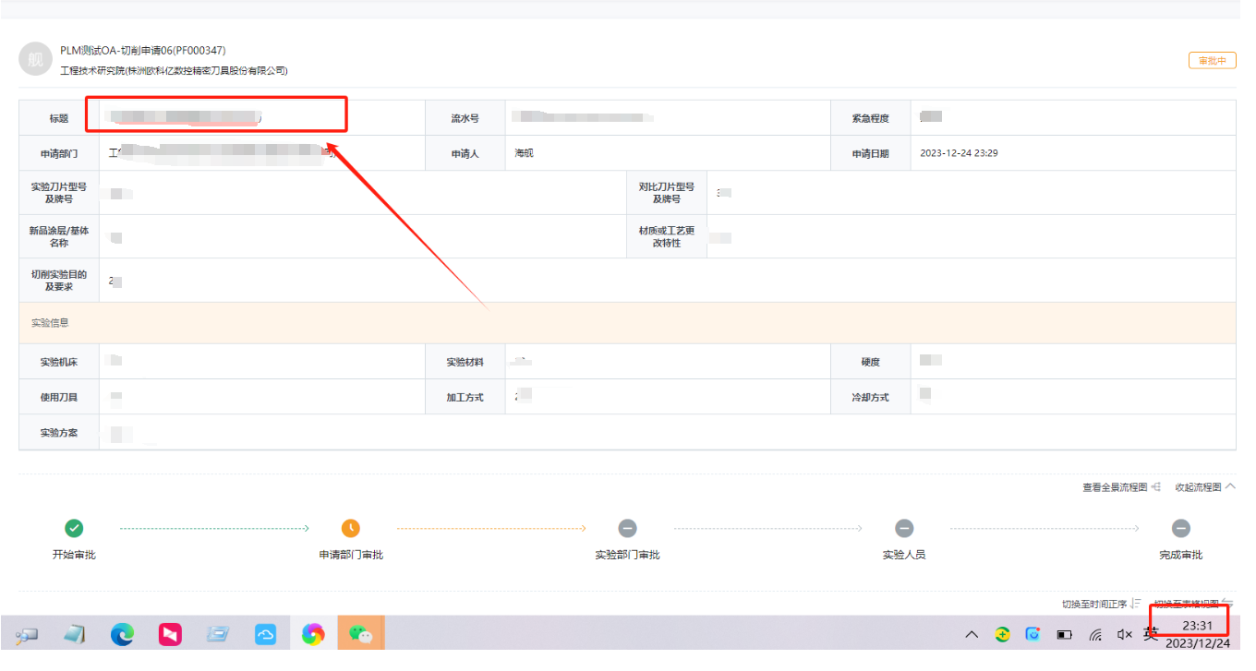The image size is (1256, 671).
Task: Click the 审批中 status badge
Action: click(1213, 60)
